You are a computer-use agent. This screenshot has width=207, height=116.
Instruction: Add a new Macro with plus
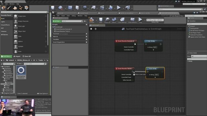click(86, 36)
